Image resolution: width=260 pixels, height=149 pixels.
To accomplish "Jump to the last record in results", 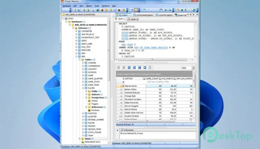I will 134,67.
